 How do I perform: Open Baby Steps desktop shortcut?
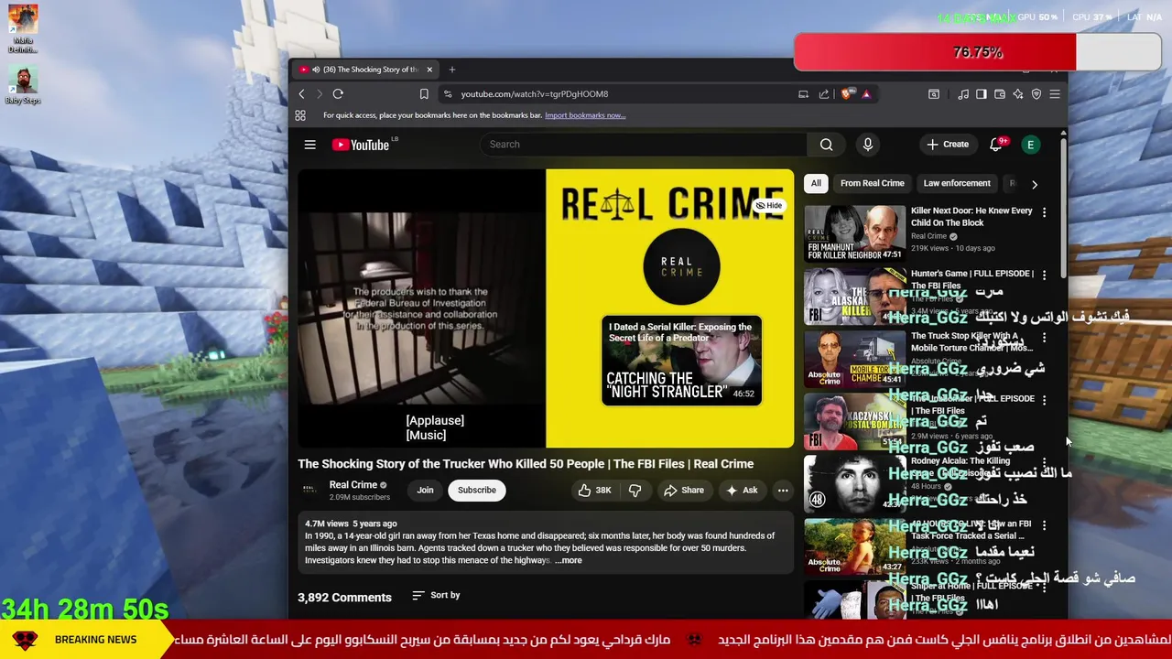(x=23, y=85)
